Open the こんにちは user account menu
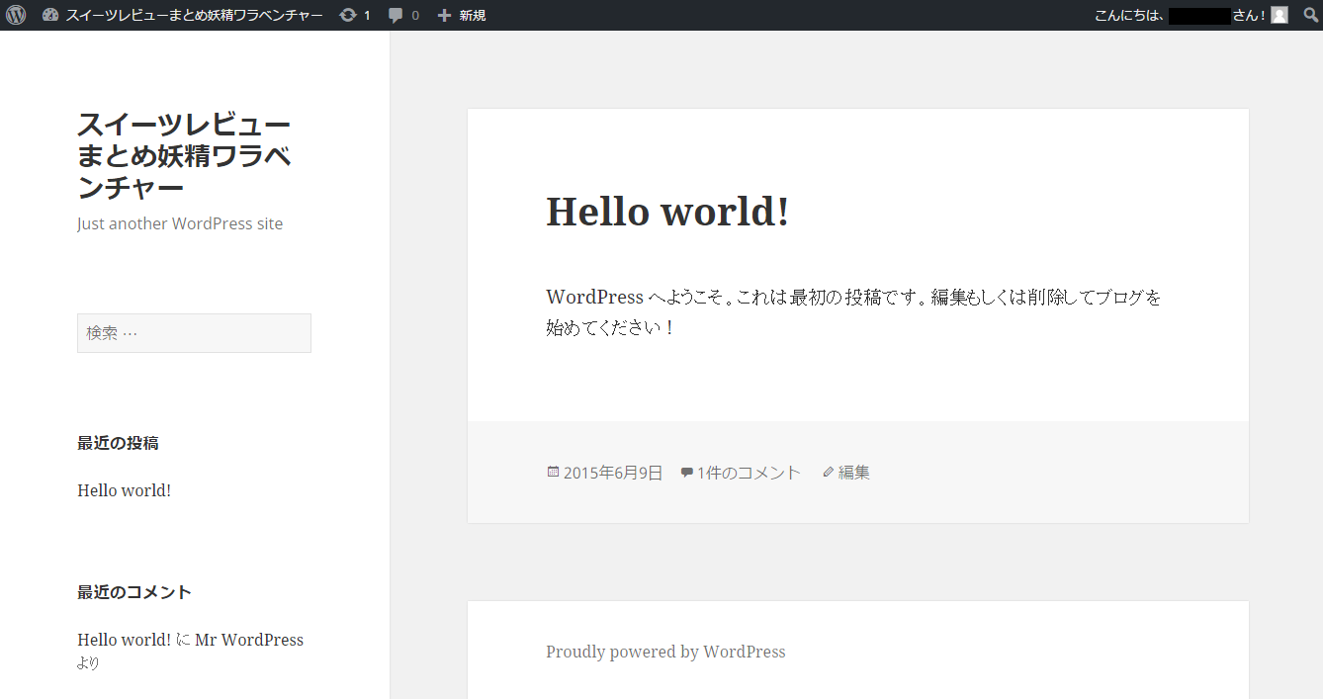The width and height of the screenshot is (1323, 699). [x=1191, y=16]
